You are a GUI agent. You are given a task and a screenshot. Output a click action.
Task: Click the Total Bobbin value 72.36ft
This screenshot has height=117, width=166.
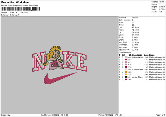tap(135, 50)
